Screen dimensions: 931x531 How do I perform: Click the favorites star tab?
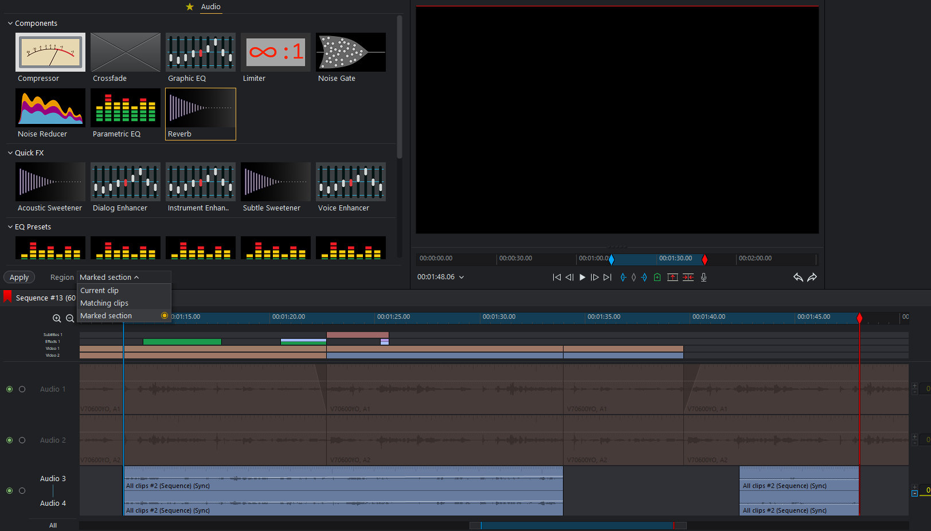click(190, 7)
